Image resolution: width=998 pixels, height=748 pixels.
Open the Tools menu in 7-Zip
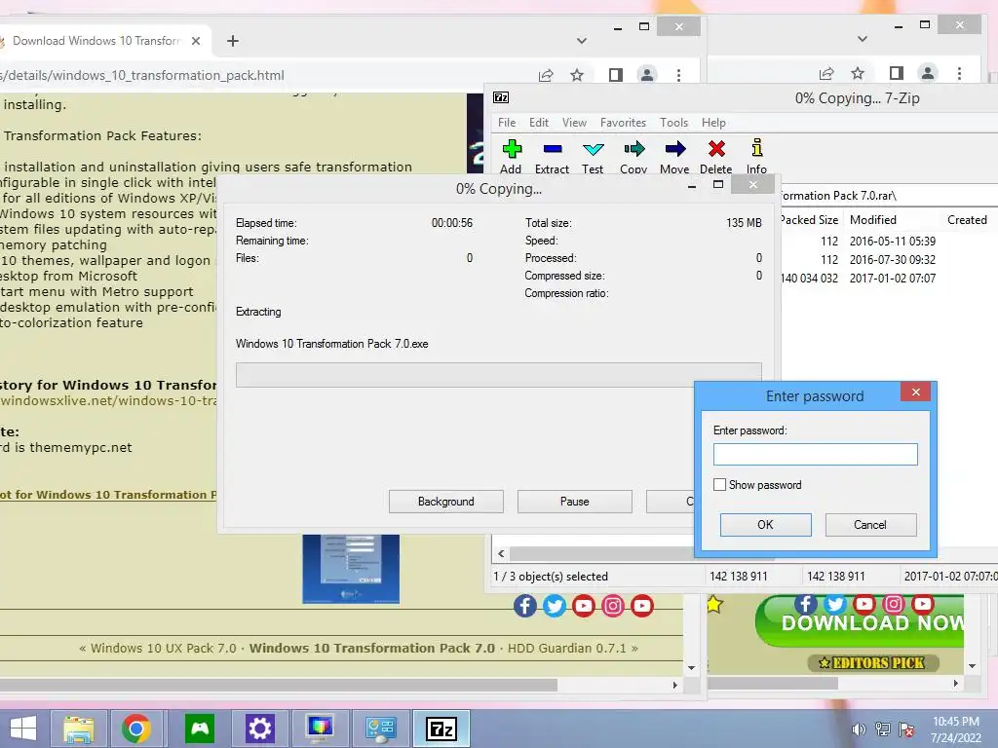673,122
